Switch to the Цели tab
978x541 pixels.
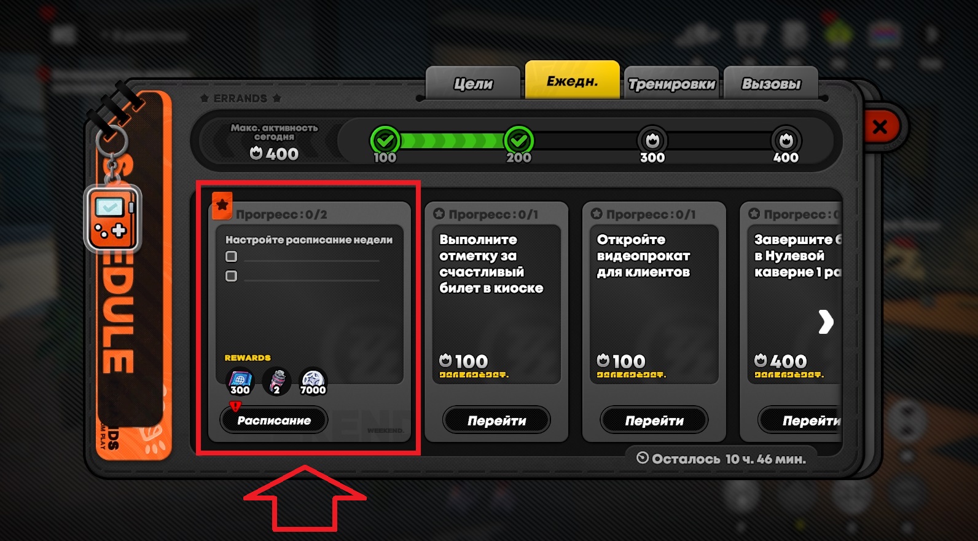coord(473,83)
